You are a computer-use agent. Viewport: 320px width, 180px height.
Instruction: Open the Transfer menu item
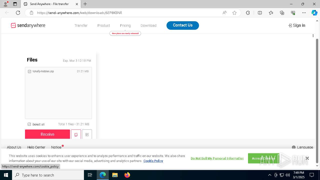click(x=81, y=25)
